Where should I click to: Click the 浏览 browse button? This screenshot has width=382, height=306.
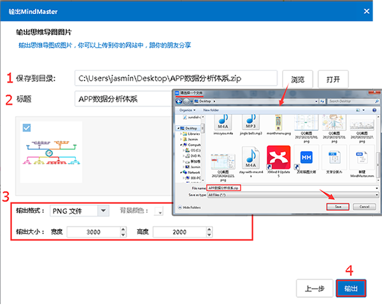pyautogui.click(x=297, y=79)
